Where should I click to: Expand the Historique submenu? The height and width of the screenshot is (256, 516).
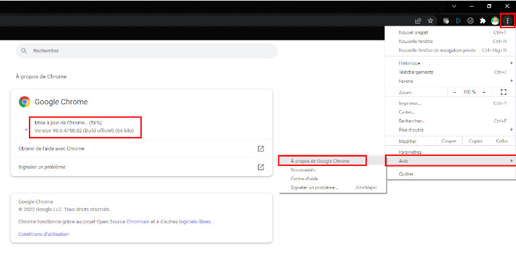pyautogui.click(x=450, y=63)
